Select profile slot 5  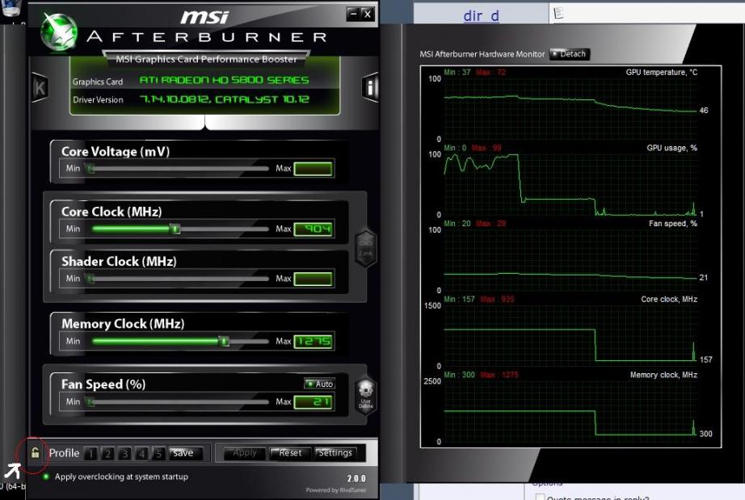click(x=158, y=453)
